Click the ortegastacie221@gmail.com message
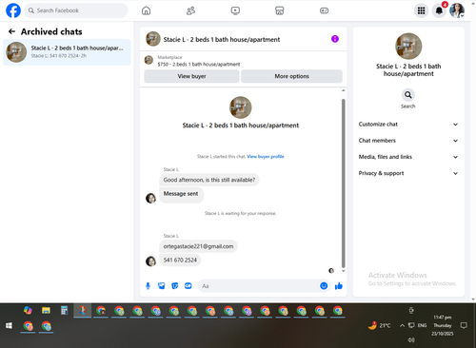Image resolution: width=476 pixels, height=348 pixels. (198, 246)
